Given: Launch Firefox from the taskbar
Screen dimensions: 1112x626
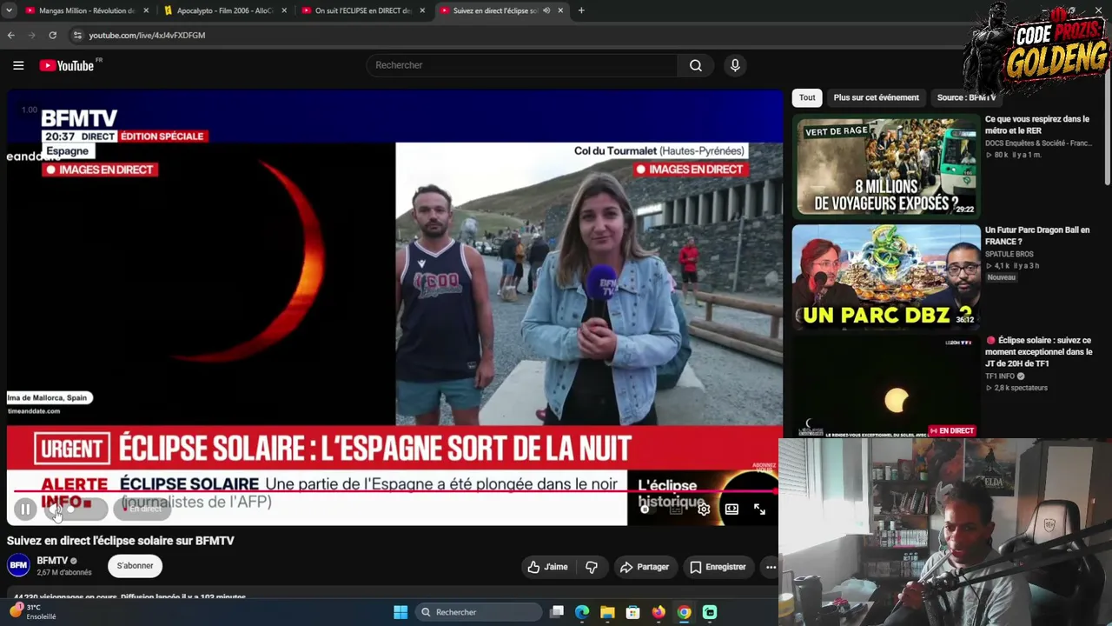Looking at the screenshot, I should tap(659, 612).
